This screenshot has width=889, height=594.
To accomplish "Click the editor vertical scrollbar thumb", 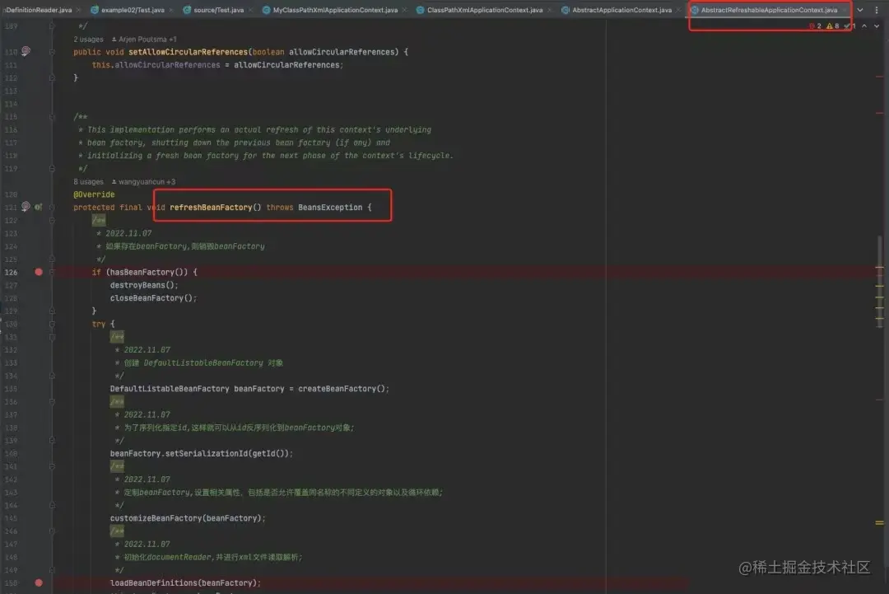I will (880, 281).
